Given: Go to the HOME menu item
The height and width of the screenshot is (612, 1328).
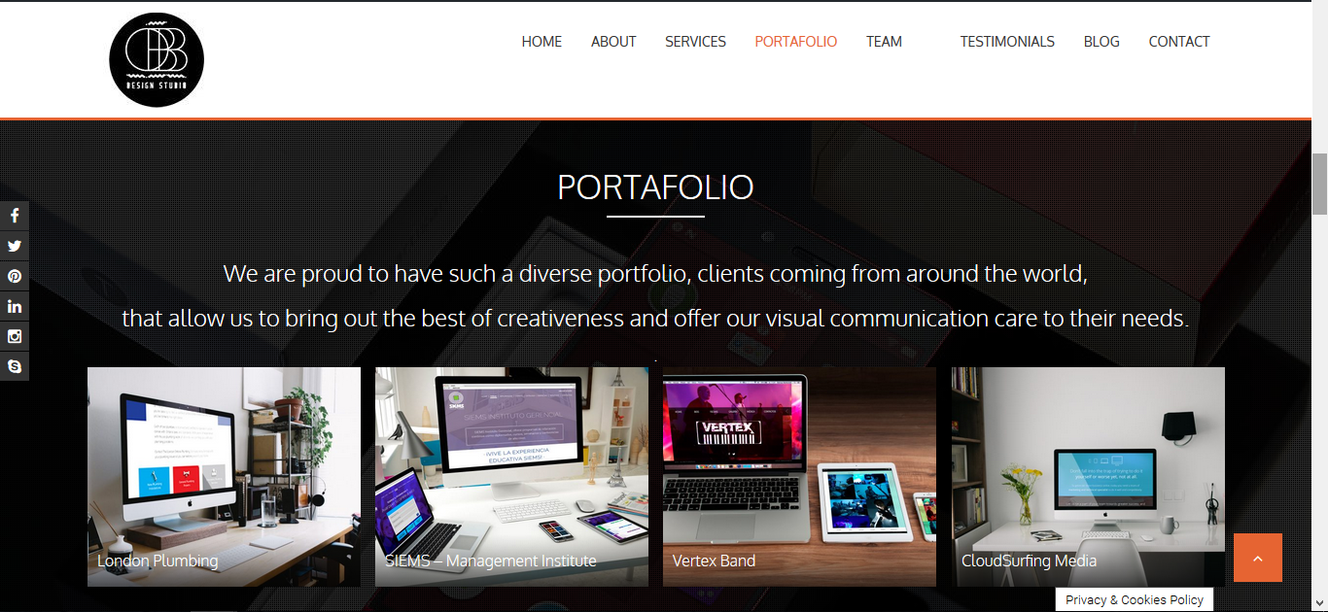Looking at the screenshot, I should click(542, 42).
